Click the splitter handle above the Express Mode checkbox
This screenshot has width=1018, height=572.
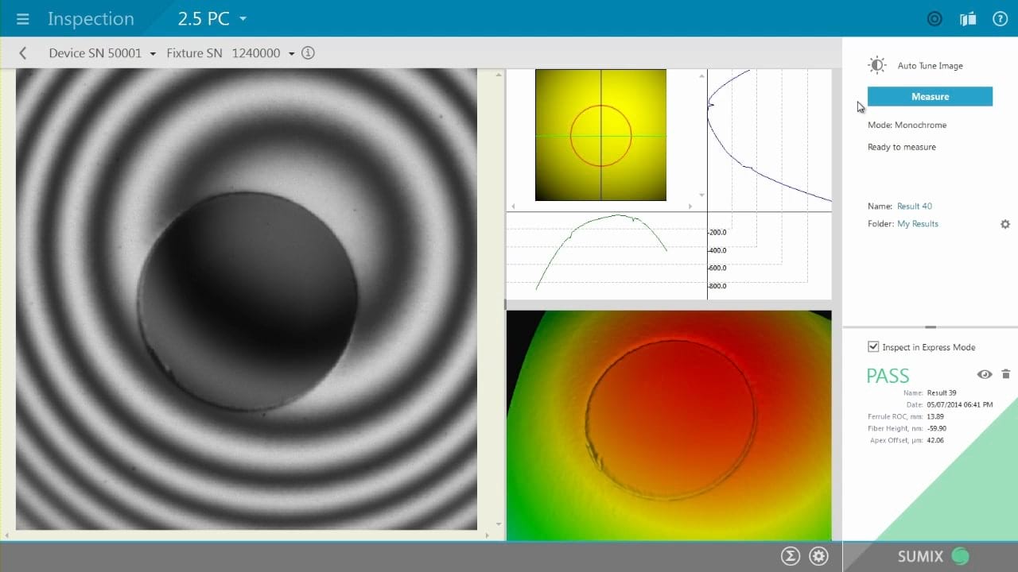931,327
